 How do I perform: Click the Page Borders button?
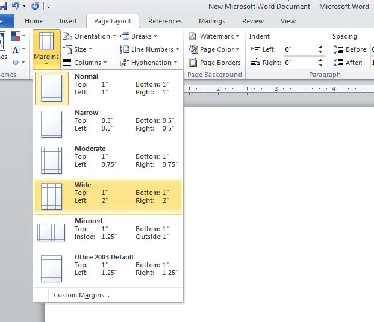coord(214,63)
